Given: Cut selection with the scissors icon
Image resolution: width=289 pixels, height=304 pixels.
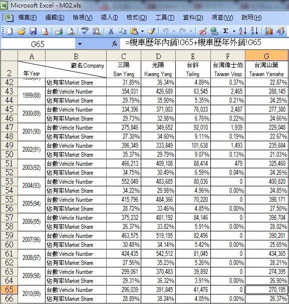Looking at the screenshot, I should (x=111, y=31).
